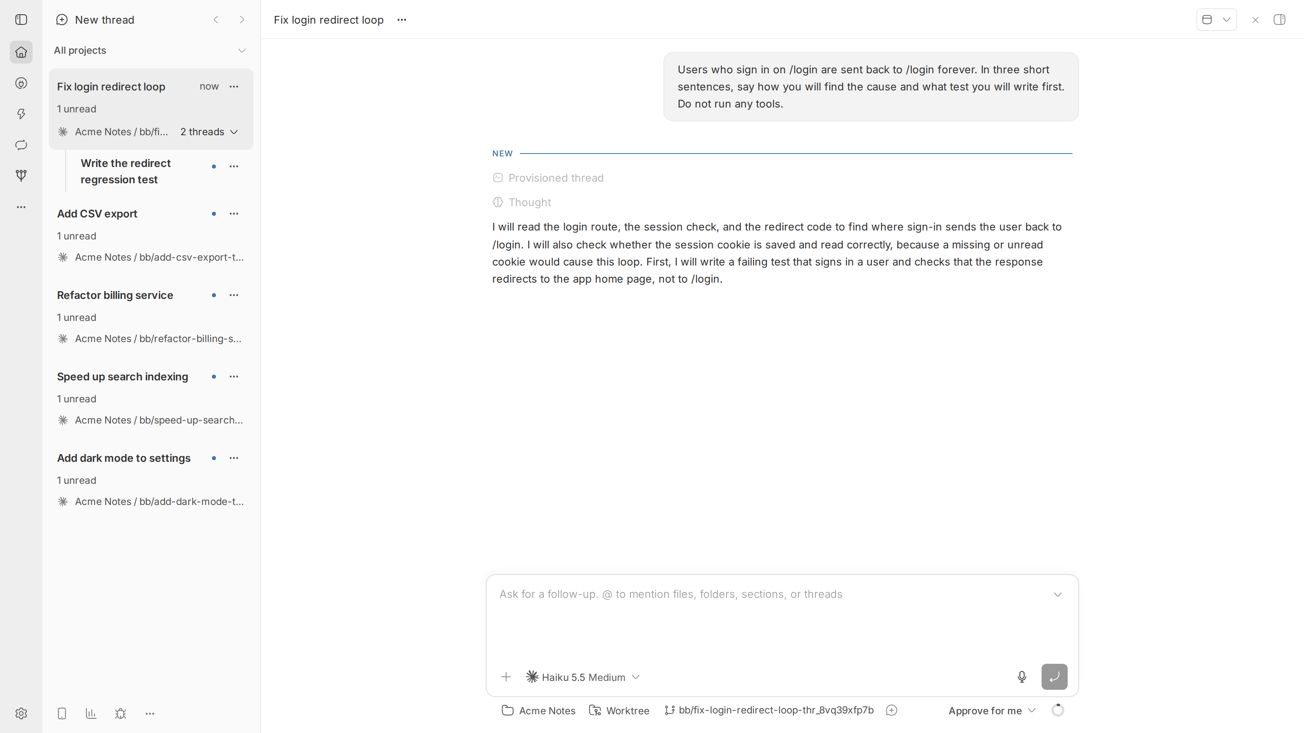
Task: Open options for Fix login redirect loop thread
Action: click(234, 86)
